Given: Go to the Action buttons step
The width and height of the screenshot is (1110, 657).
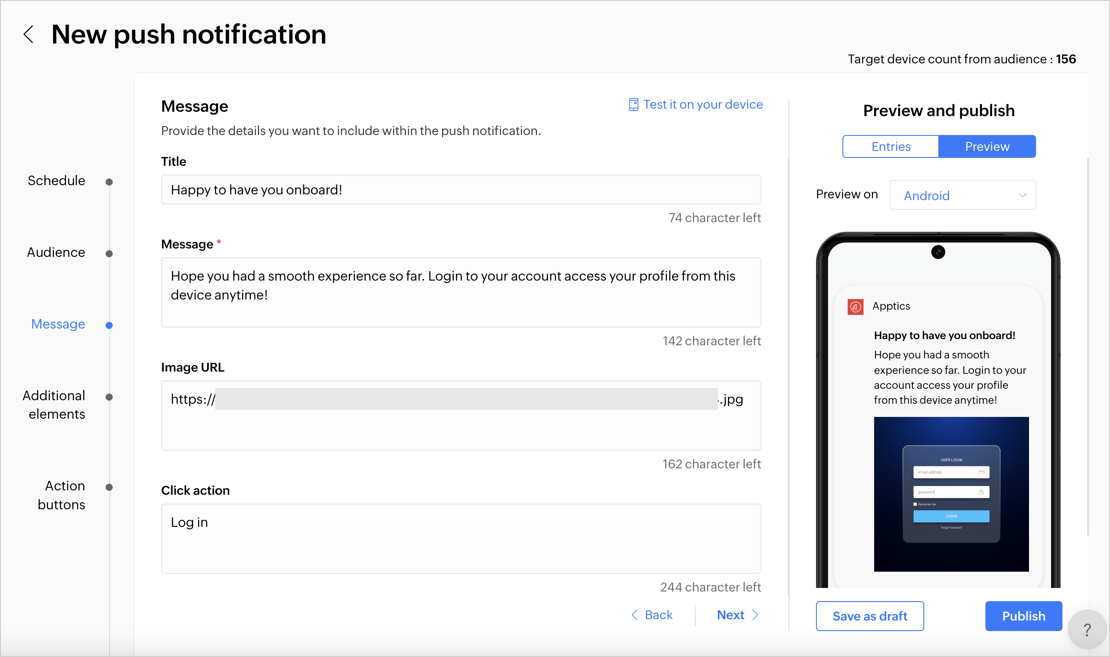Looking at the screenshot, I should pyautogui.click(x=61, y=495).
